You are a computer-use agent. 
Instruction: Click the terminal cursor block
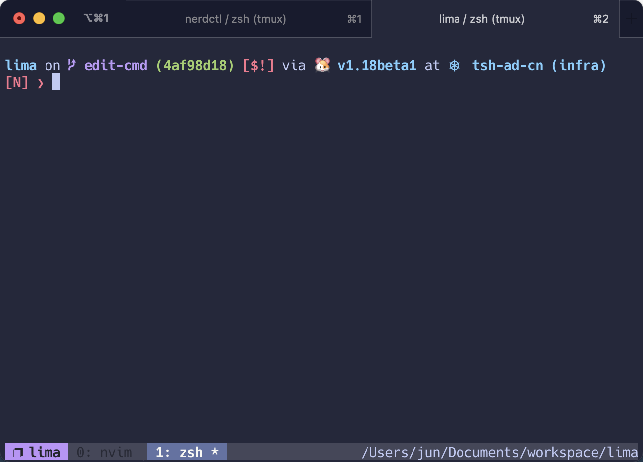pos(56,82)
